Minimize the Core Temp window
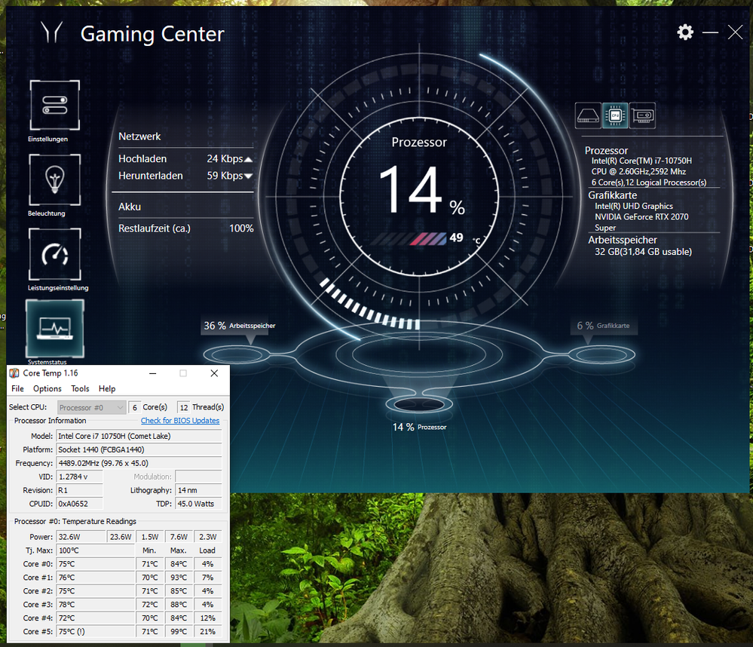 click(x=152, y=373)
